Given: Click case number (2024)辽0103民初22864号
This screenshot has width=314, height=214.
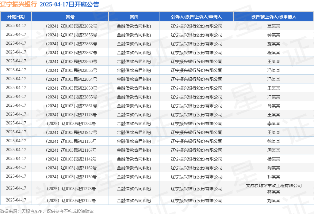Looking at the screenshot, I should (71, 79).
